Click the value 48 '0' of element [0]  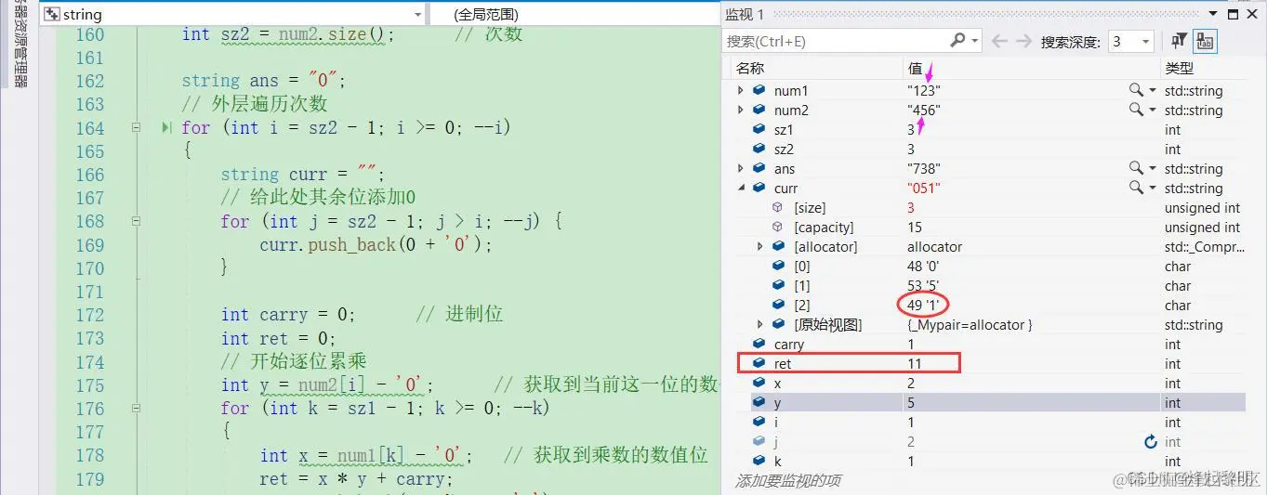click(925, 266)
